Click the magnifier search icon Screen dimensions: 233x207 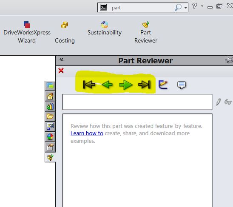(178, 7)
